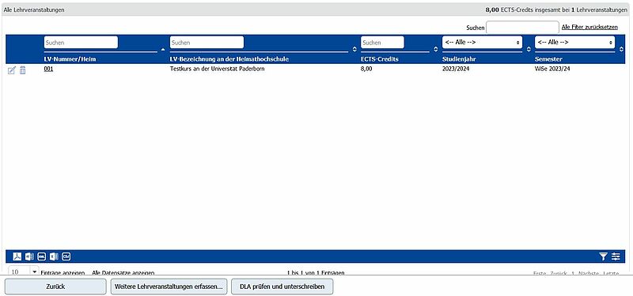Select the WiSe 2023/24 semester cell
This screenshot has width=633, height=296.
(552, 69)
